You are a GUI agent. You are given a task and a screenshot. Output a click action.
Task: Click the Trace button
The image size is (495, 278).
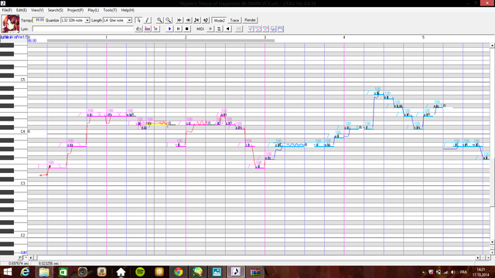pos(234,20)
